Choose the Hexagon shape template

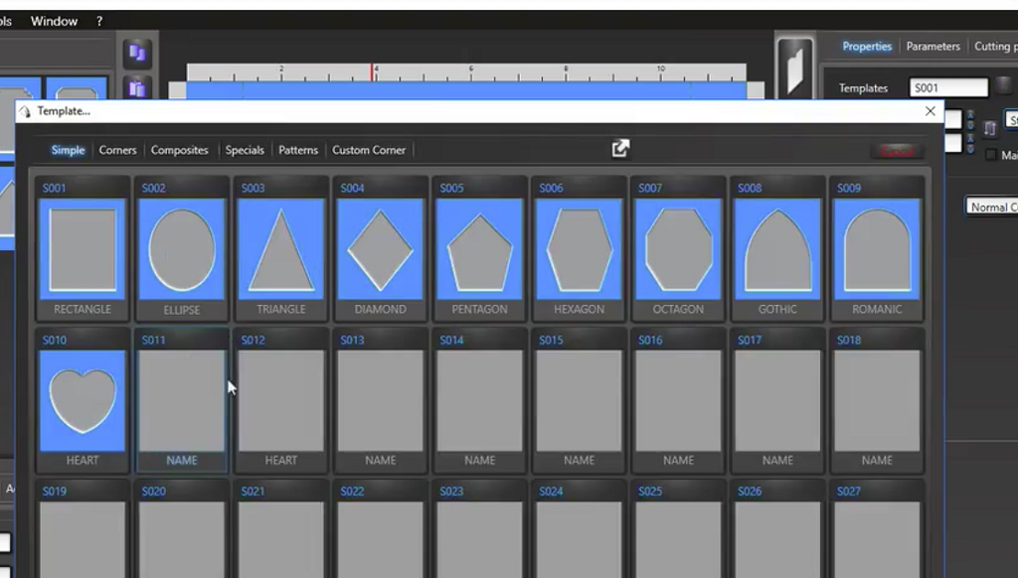click(579, 249)
